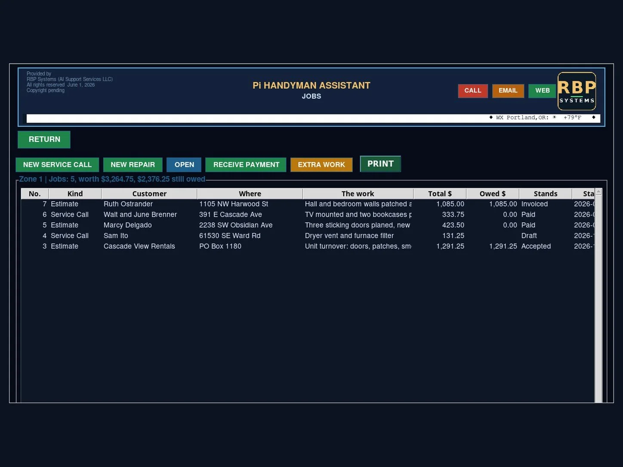Viewport: 623px width, 467px height.
Task: Open the EMAIL contact button
Action: click(508, 91)
